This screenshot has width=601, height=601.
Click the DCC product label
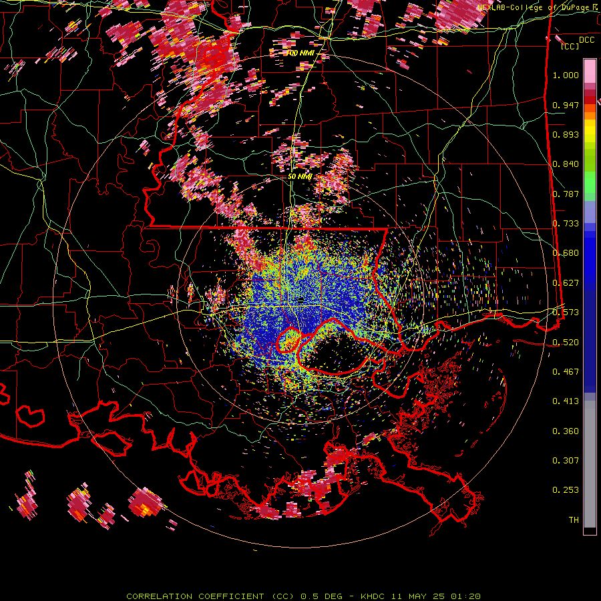[586, 40]
